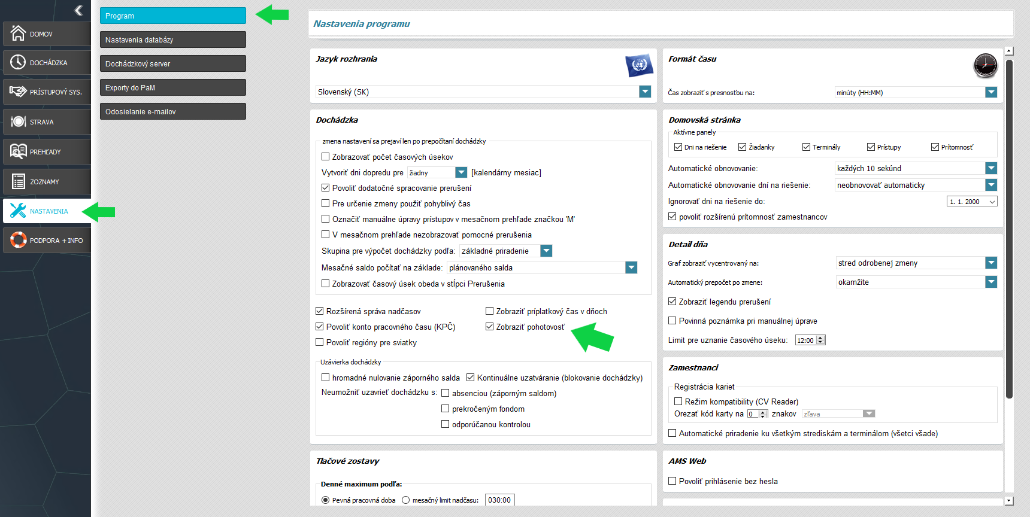
Task: Enable Povinná poznámka pri manuálnej úprave
Action: tap(672, 321)
